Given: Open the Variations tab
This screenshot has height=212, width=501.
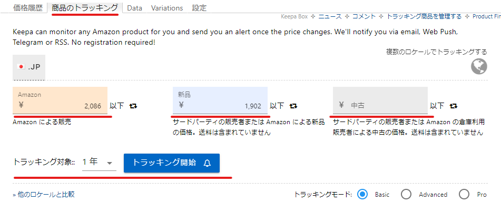Looking at the screenshot, I should click(167, 8).
